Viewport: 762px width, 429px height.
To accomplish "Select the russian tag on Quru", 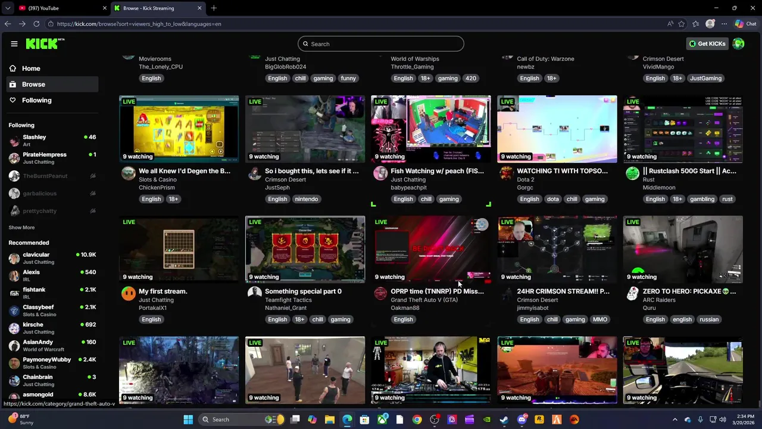I will tap(709, 319).
